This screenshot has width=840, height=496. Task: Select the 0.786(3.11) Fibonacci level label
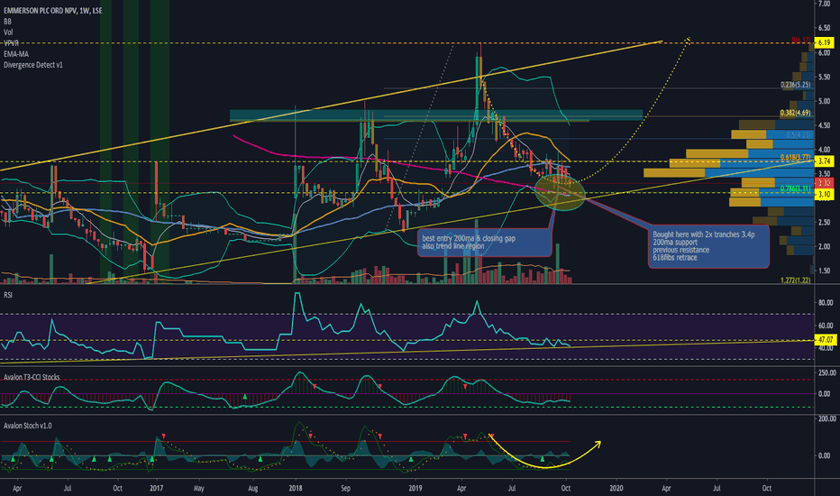(x=796, y=188)
